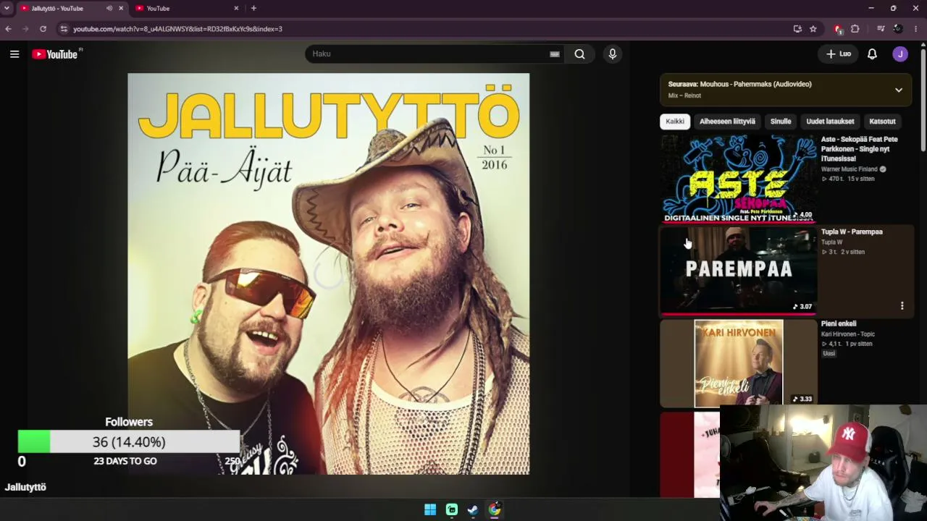Open the Tupla W channel link
The image size is (927, 521).
(x=832, y=242)
